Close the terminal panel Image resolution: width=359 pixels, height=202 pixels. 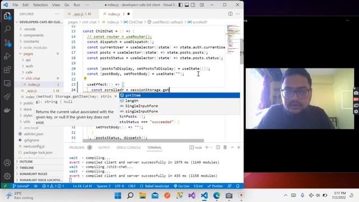(238, 147)
